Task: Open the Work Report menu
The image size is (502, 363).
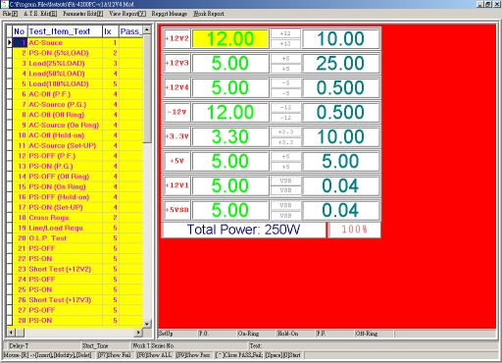Action: pos(209,14)
